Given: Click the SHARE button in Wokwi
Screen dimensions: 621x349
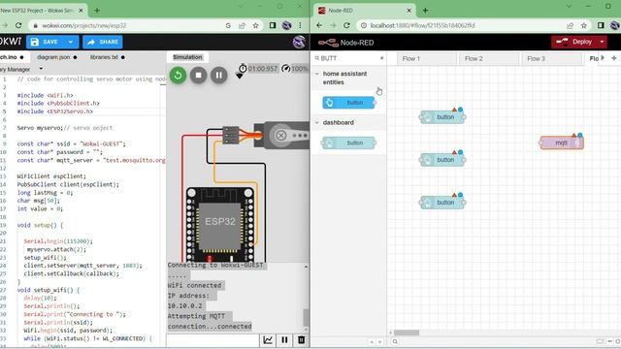Looking at the screenshot, I should (x=103, y=42).
